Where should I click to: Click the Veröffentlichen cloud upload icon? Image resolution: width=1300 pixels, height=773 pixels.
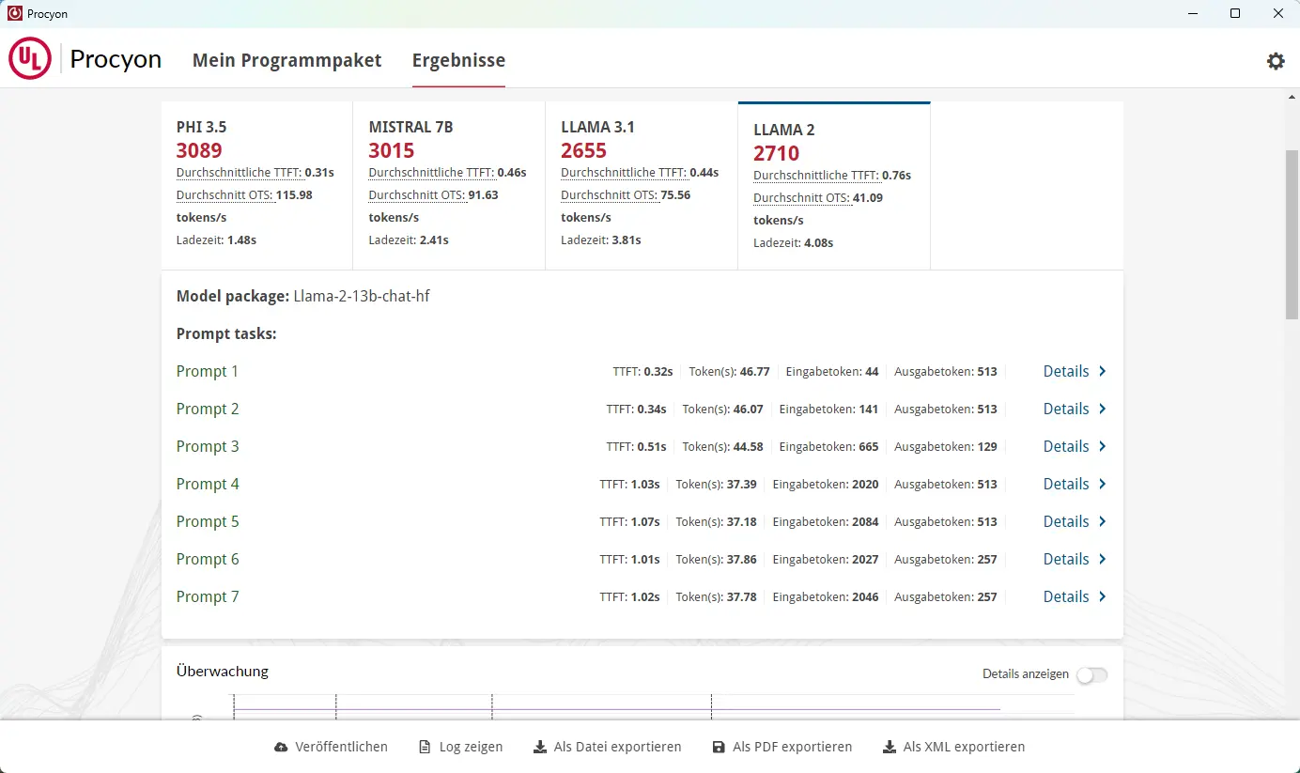pyautogui.click(x=281, y=748)
